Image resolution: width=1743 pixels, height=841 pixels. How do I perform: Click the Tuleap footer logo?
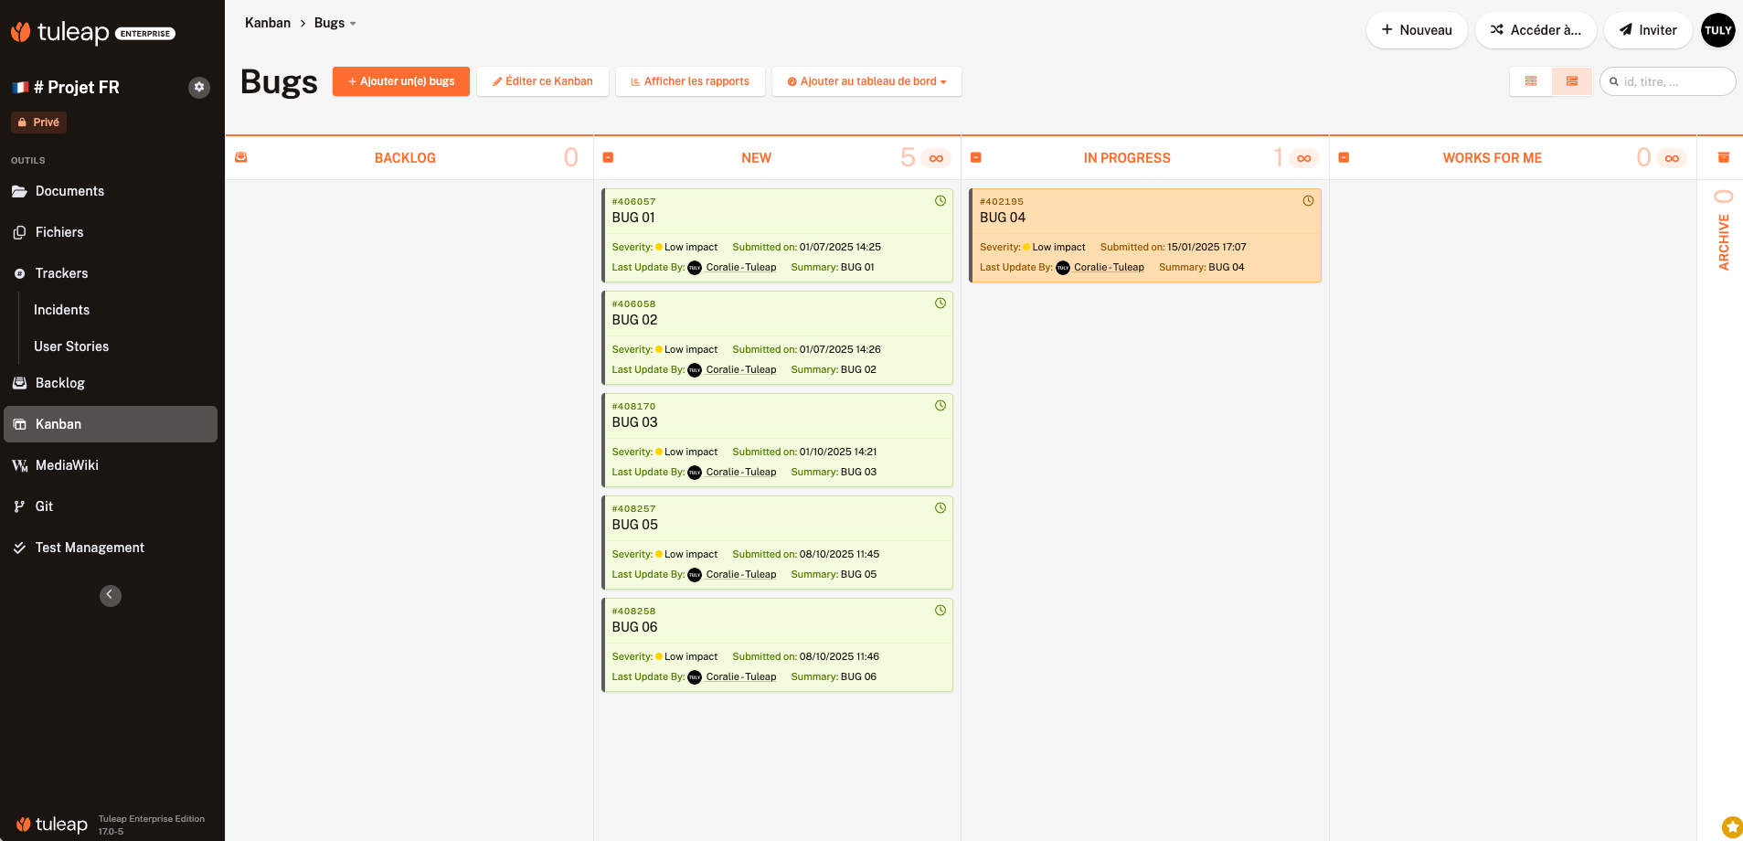52,825
